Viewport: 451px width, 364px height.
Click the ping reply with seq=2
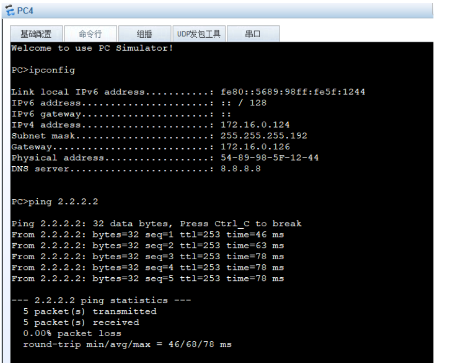coord(148,246)
